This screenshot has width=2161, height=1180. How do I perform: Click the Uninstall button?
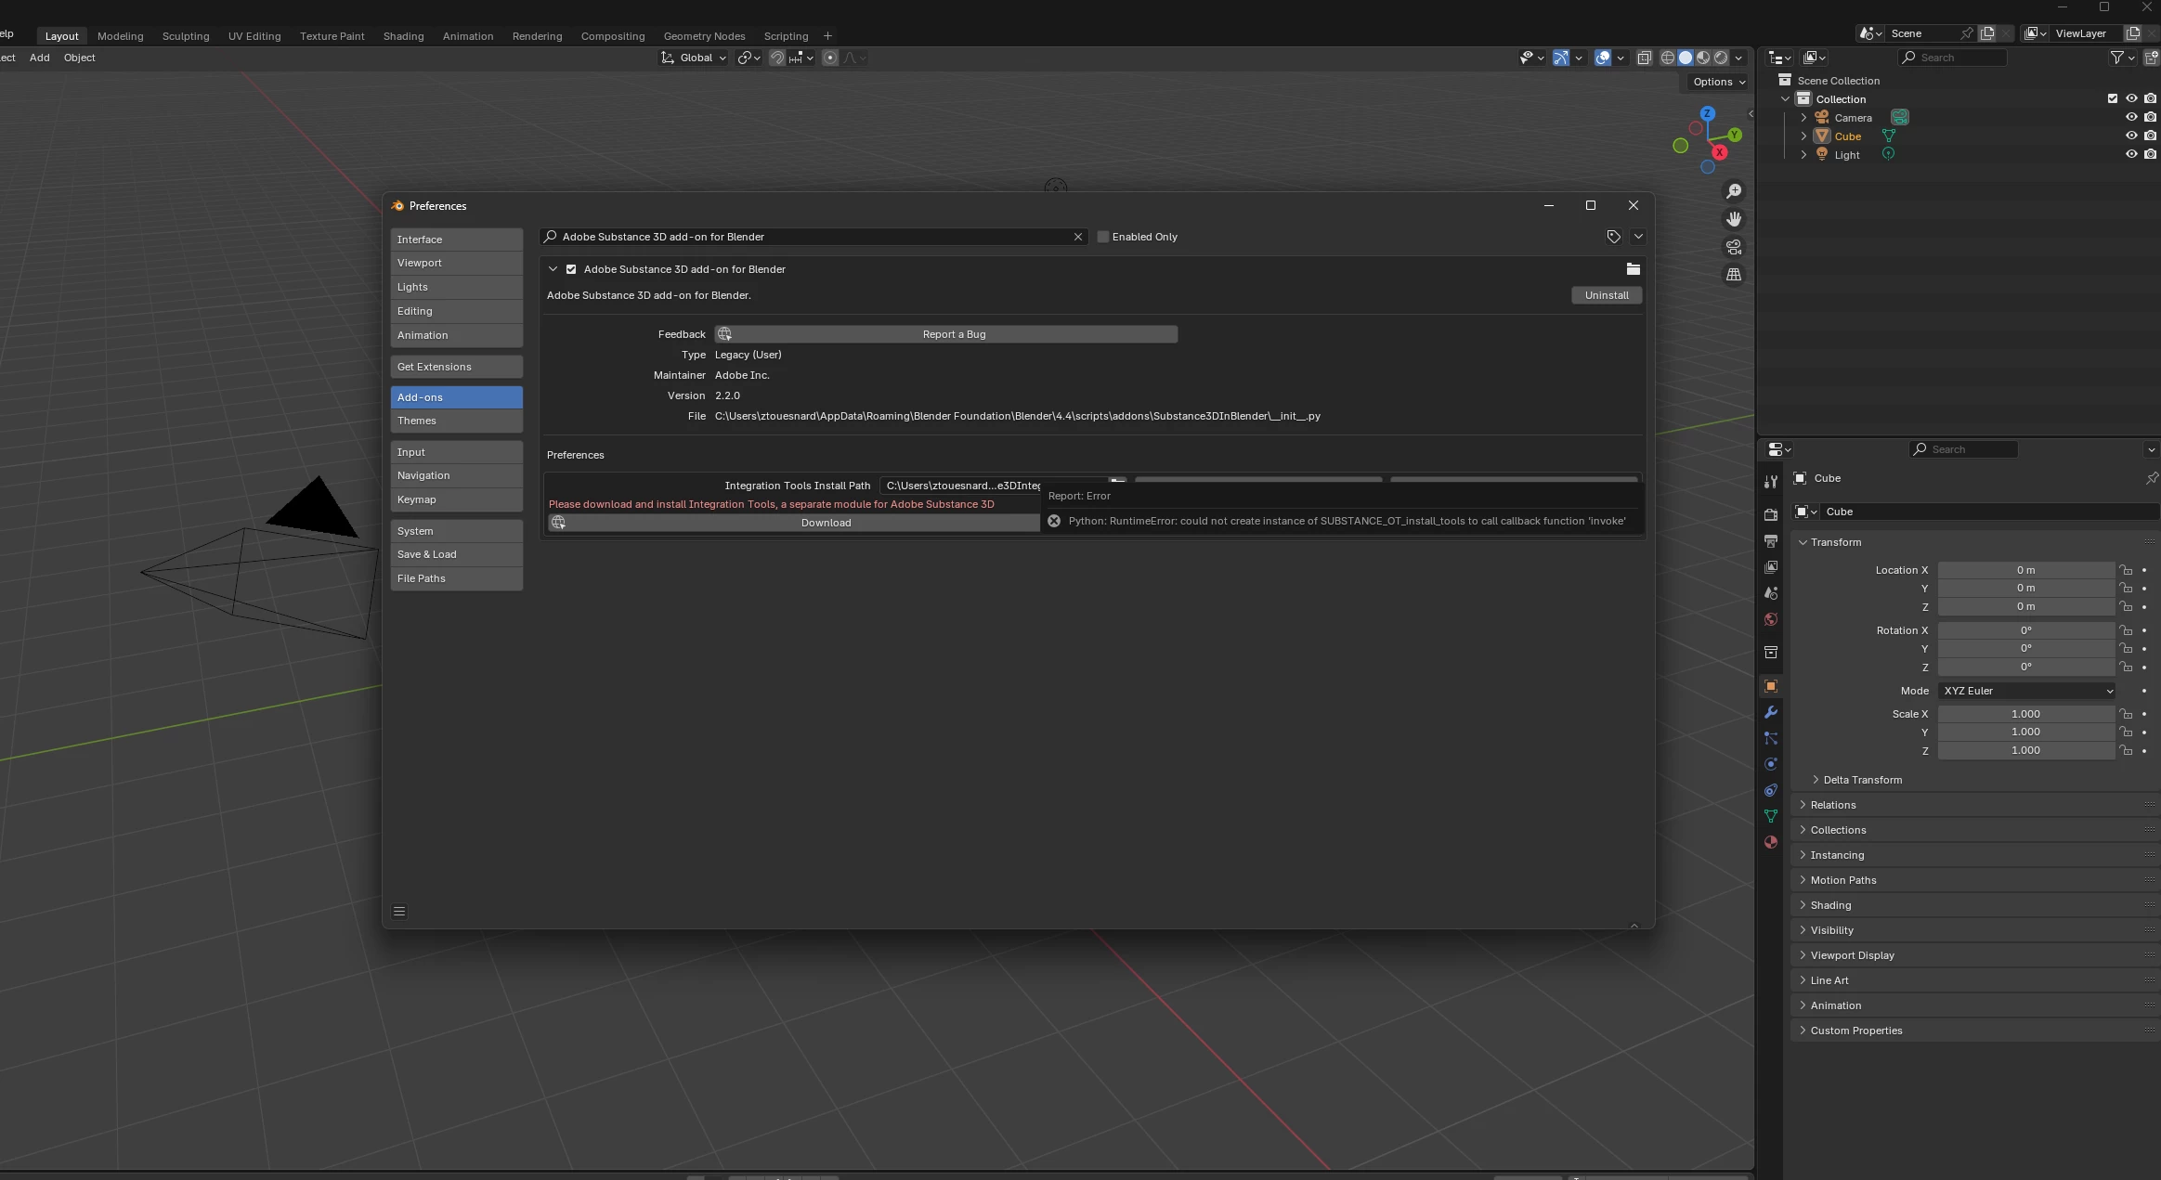pyautogui.click(x=1606, y=295)
